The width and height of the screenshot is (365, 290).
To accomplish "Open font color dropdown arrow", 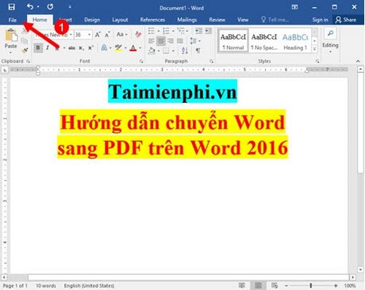I will [x=140, y=48].
